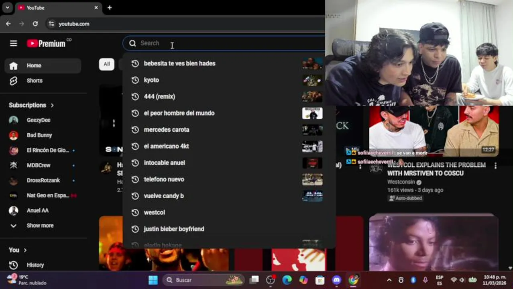
Task: Open more options for Westcol video
Action: click(495, 165)
